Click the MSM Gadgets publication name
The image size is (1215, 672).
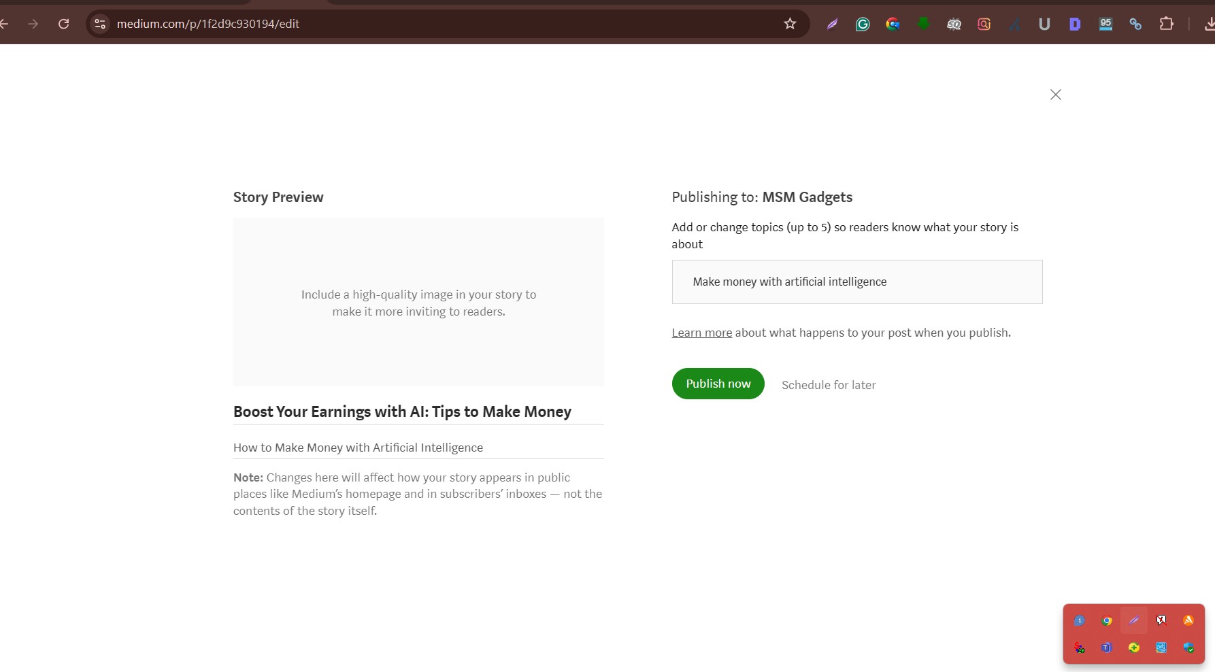[x=807, y=197]
